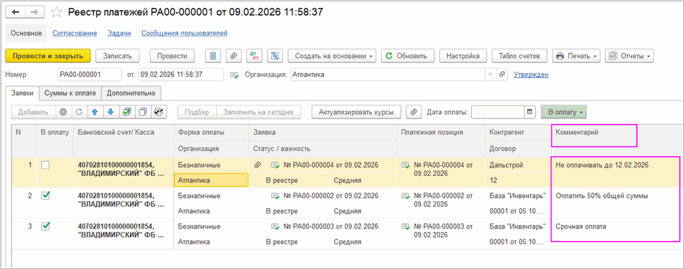Select comment Оплатить 50% общей суммы
The height and width of the screenshot is (269, 684).
point(601,196)
